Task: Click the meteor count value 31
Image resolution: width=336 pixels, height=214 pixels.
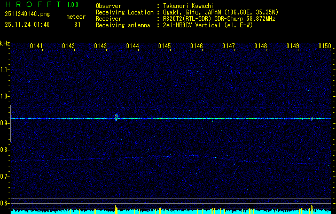Action: point(77,25)
